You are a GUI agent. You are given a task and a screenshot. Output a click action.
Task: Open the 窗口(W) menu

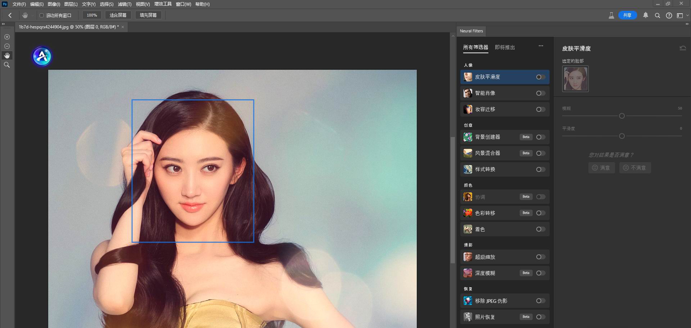coord(184,4)
